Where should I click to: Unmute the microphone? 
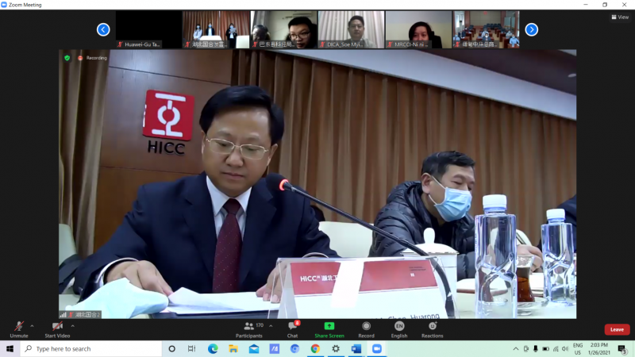pyautogui.click(x=18, y=327)
